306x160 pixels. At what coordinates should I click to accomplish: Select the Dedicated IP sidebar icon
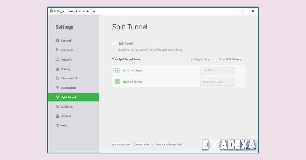pyautogui.click(x=58, y=78)
